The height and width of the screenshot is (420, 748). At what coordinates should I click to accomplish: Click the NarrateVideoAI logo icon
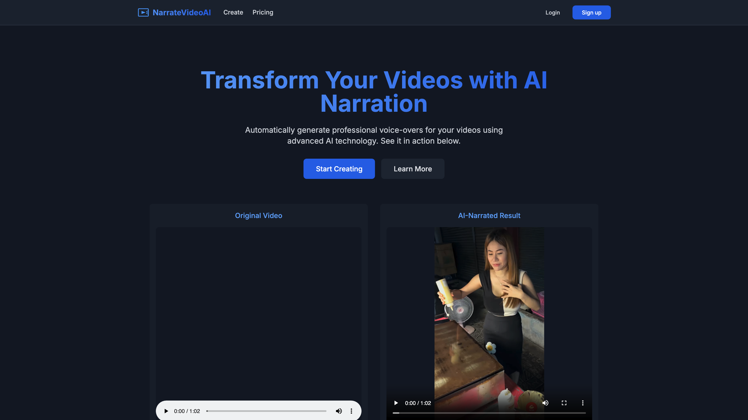(143, 12)
